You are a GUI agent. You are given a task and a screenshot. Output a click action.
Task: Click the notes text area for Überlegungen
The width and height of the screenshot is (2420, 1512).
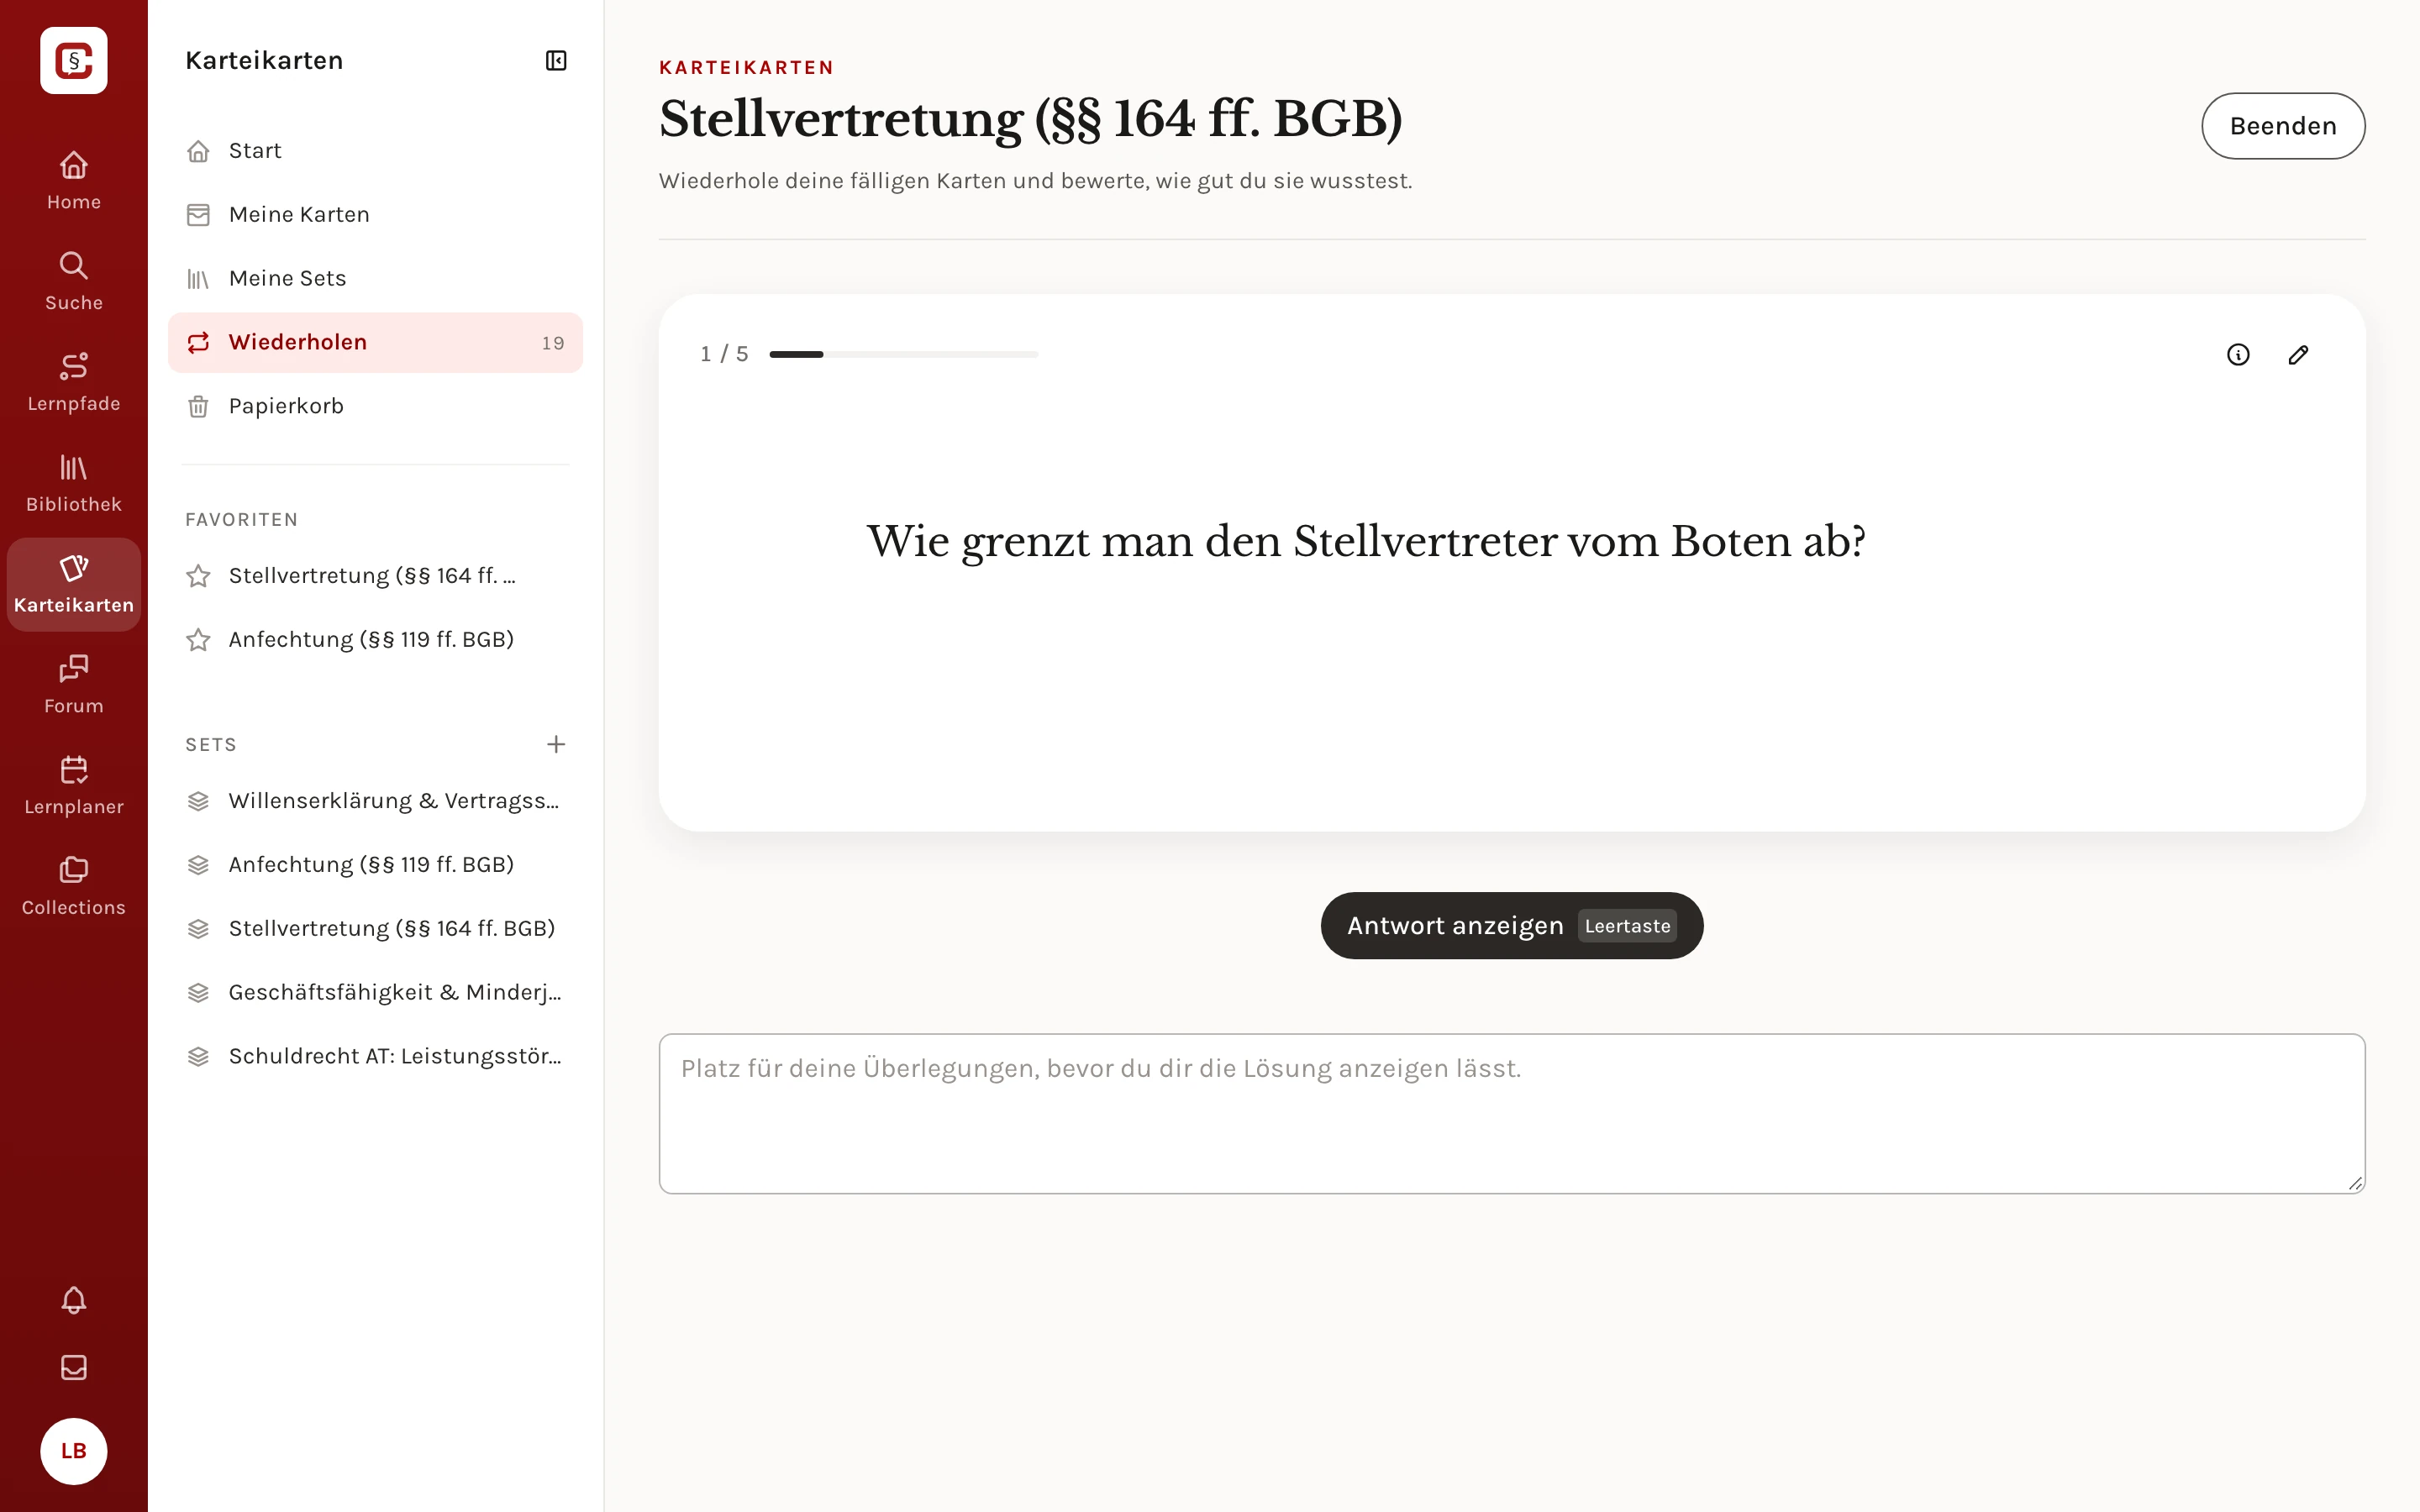(x=1512, y=1114)
